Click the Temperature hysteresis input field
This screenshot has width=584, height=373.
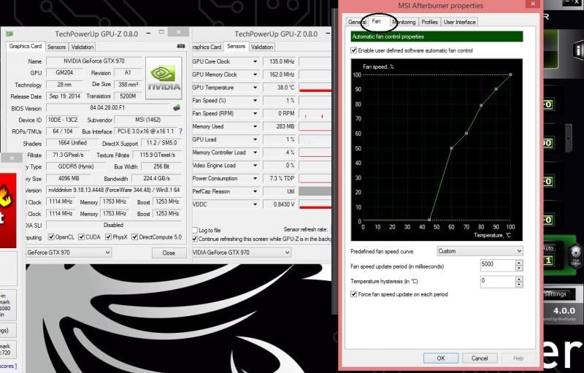point(497,280)
